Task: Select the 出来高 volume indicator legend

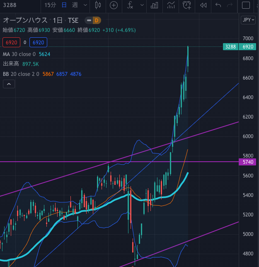Action: pyautogui.click(x=11, y=64)
